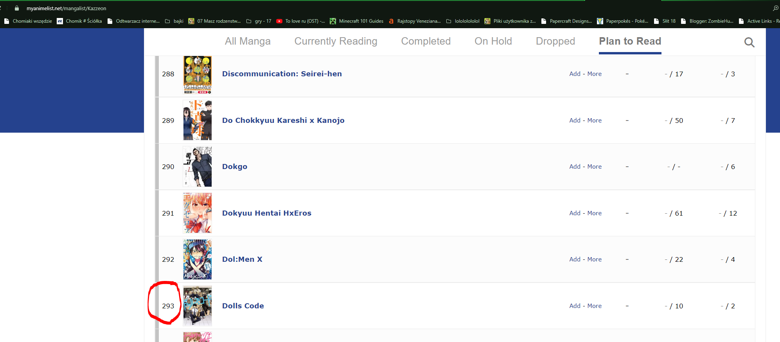Image resolution: width=780 pixels, height=342 pixels.
Task: Click the Dokgo cover thumbnail
Action: click(198, 167)
